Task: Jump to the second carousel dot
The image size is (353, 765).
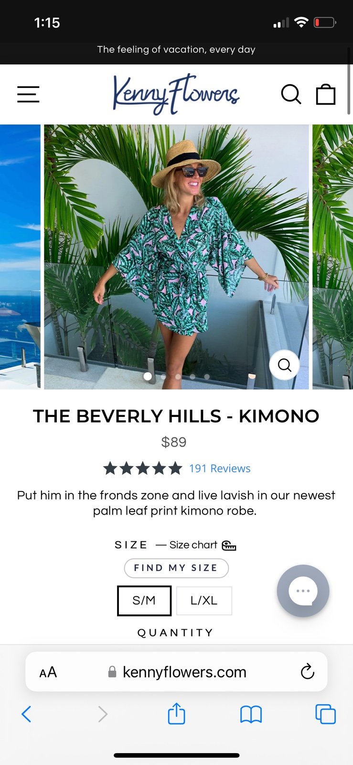Action: 163,377
